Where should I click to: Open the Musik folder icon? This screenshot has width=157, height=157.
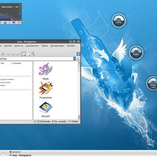[x=46, y=69]
